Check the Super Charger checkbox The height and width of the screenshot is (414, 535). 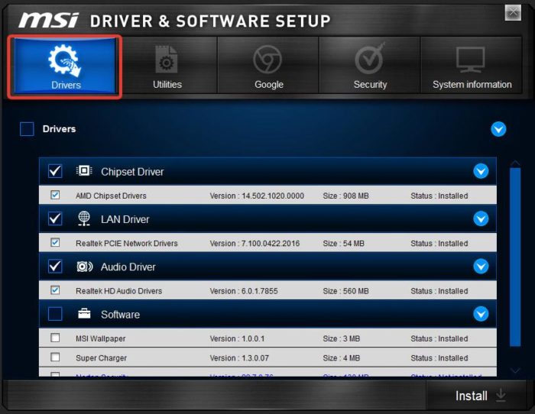click(x=55, y=357)
